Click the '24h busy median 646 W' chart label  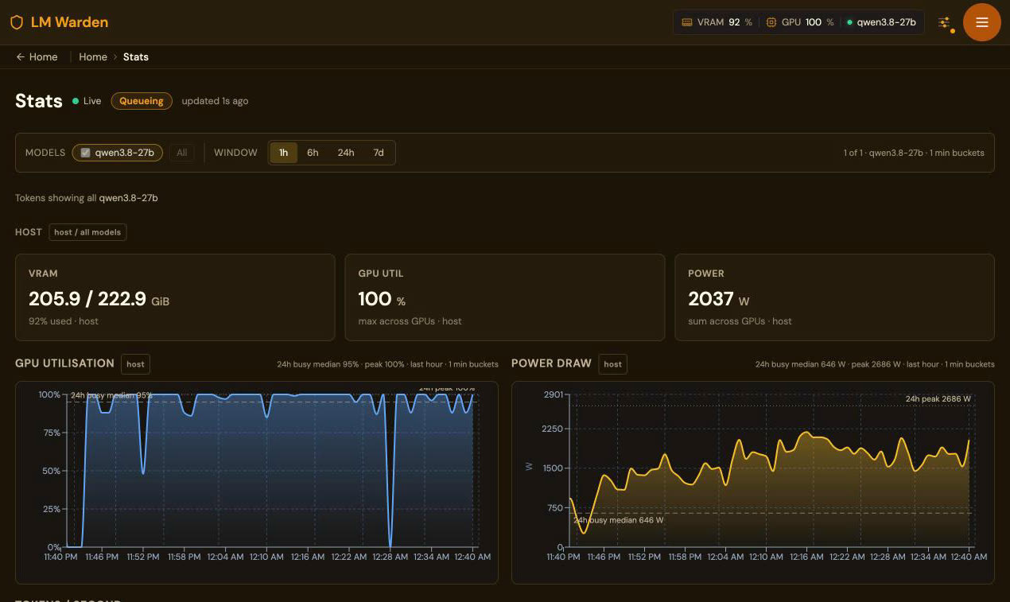(x=619, y=520)
